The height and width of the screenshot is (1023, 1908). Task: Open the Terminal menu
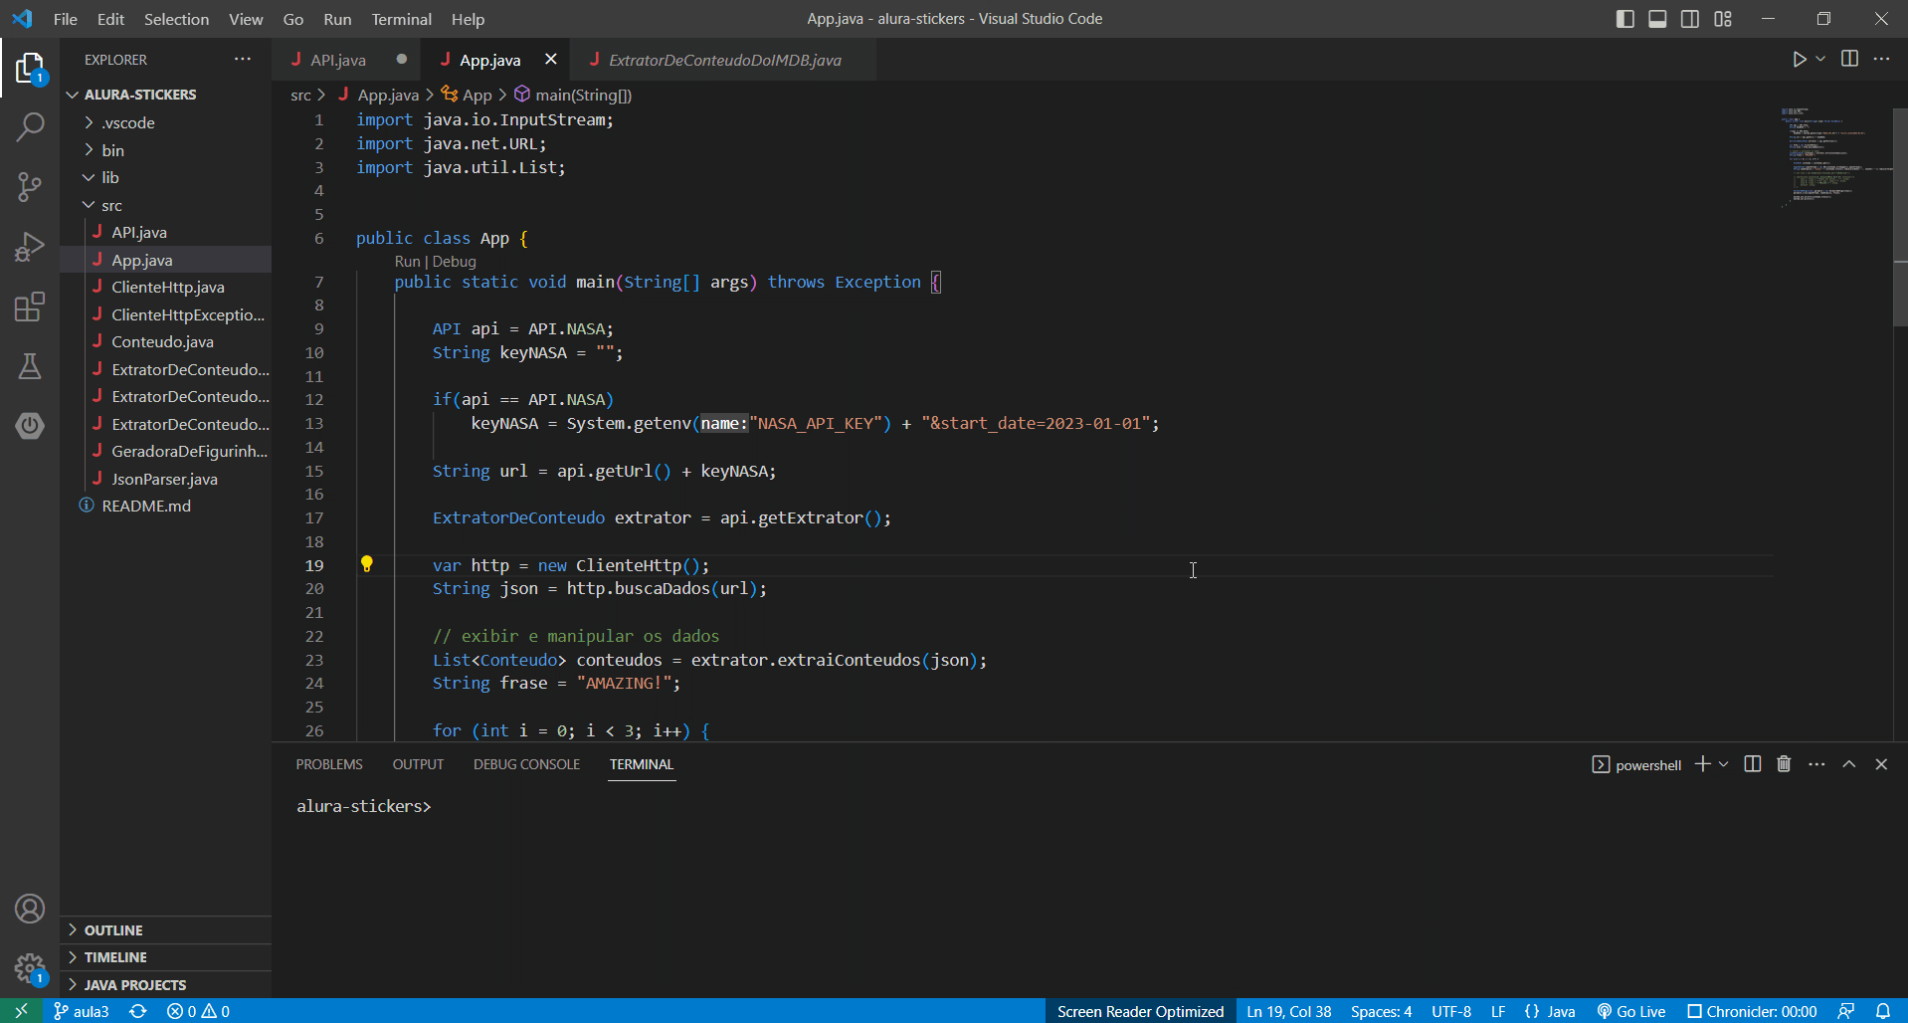(x=401, y=19)
